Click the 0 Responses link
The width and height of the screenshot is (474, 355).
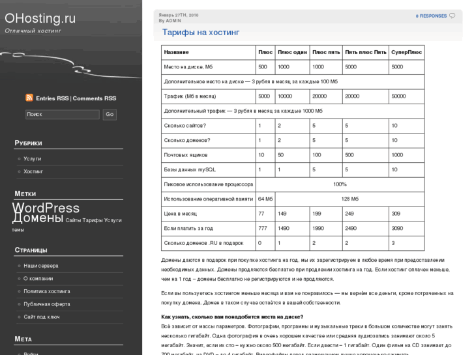[x=431, y=16]
